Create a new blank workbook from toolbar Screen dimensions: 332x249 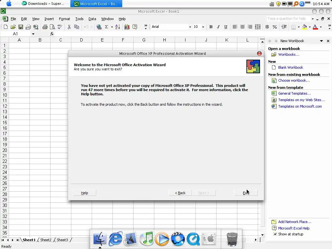pos(6,27)
